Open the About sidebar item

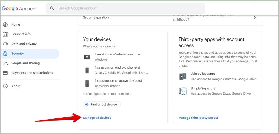coord(30,86)
